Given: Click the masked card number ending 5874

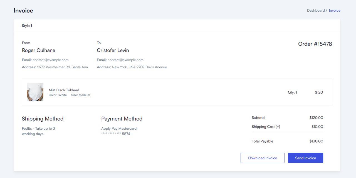Looking at the screenshot, I should click(116, 134).
